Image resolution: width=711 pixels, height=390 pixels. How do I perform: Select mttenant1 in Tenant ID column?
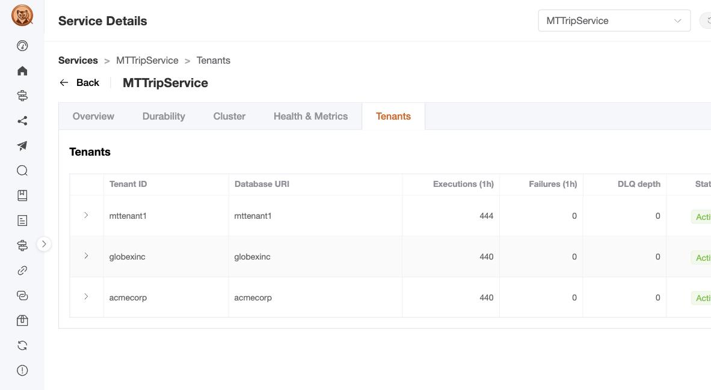click(x=128, y=216)
